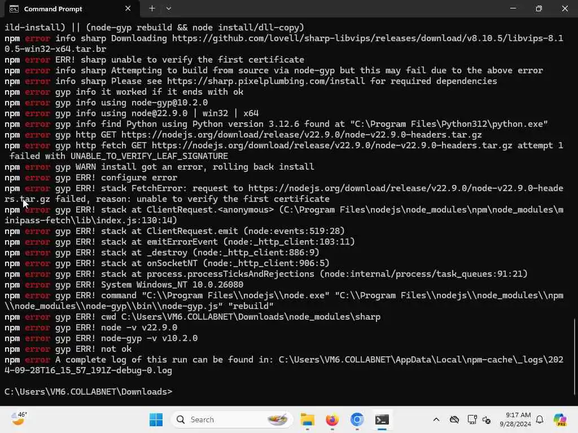Click the text 'stack at ClientRequest.emit'
578x433 pixels.
(169, 231)
